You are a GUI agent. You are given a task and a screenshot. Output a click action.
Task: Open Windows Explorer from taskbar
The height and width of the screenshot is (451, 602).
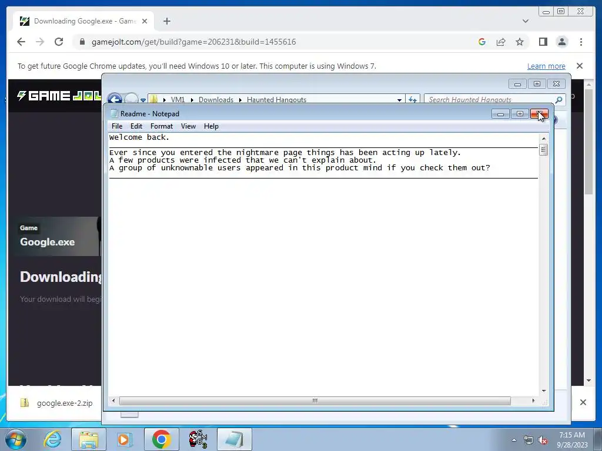89,439
